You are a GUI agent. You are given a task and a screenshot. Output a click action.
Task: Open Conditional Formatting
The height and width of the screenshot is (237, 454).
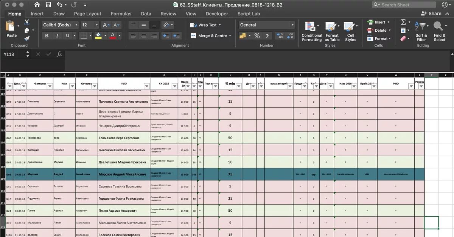coord(312,31)
